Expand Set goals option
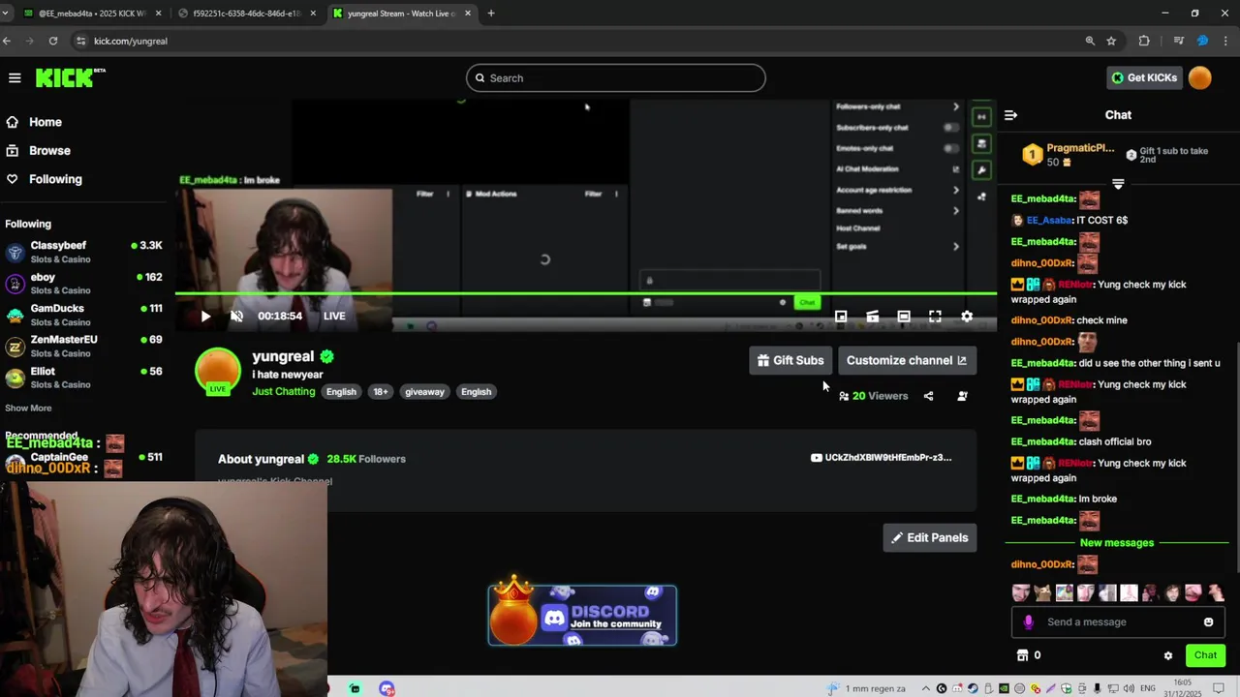Image resolution: width=1240 pixels, height=697 pixels. (x=955, y=246)
